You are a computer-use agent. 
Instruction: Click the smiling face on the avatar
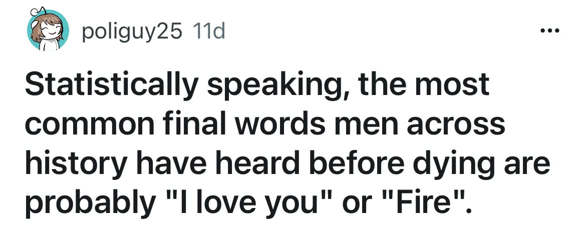click(52, 30)
